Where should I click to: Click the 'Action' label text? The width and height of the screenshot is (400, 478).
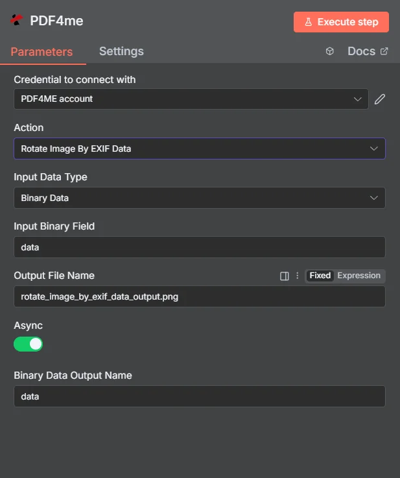click(x=29, y=128)
